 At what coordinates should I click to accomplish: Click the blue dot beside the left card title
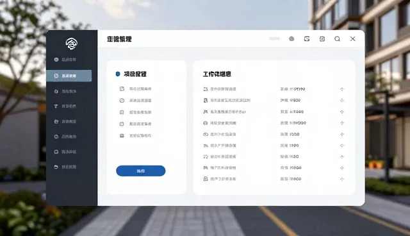click(118, 74)
